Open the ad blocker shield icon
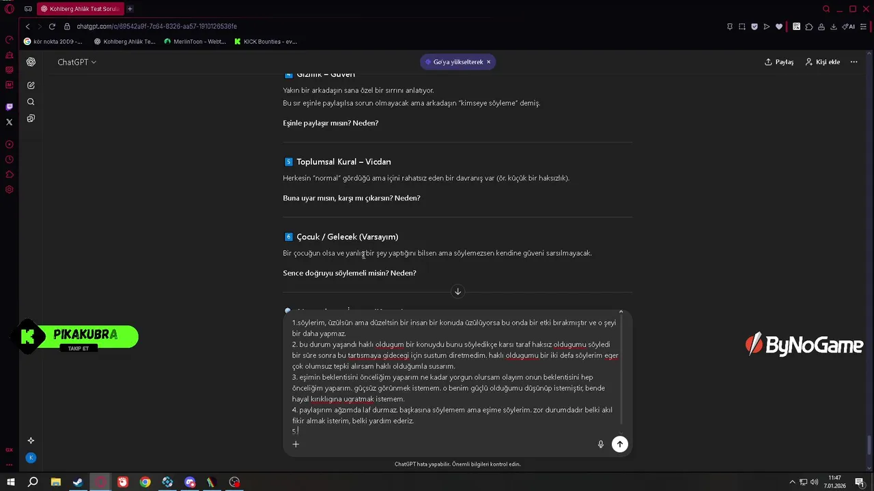The width and height of the screenshot is (874, 491). pyautogui.click(x=755, y=27)
